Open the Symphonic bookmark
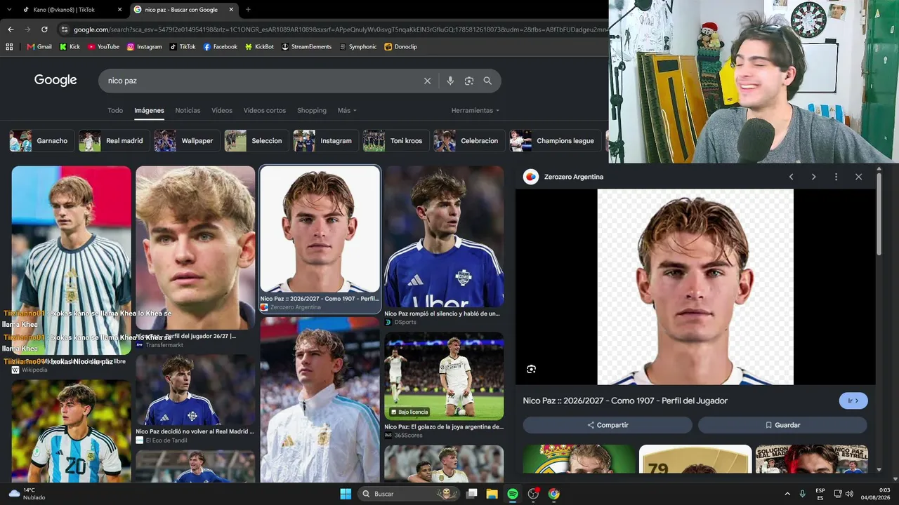899x505 pixels. pyautogui.click(x=358, y=47)
